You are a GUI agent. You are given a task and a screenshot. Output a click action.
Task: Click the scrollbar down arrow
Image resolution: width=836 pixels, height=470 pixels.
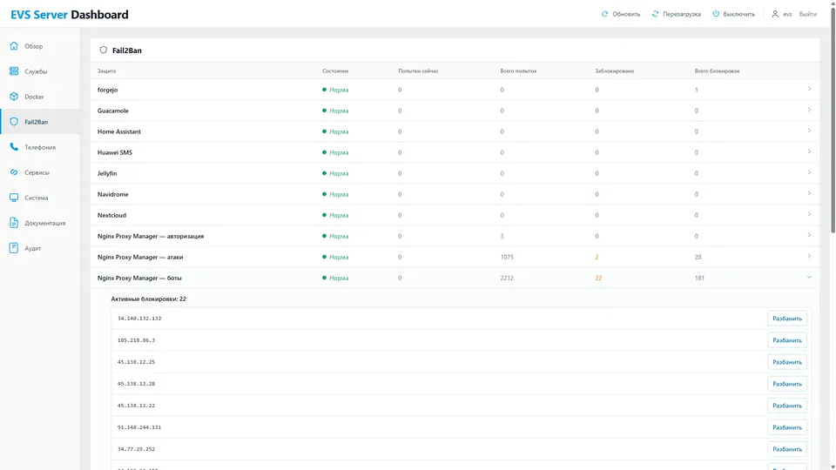pyautogui.click(x=833, y=467)
